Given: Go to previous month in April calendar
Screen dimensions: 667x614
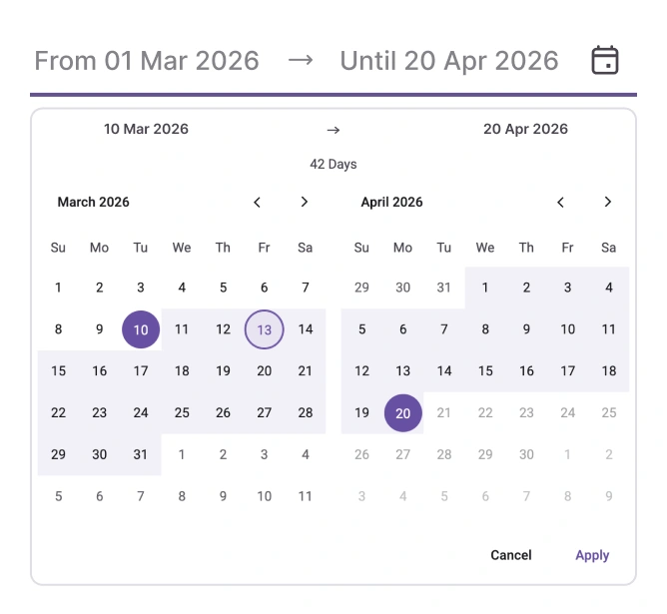Looking at the screenshot, I should 561,202.
